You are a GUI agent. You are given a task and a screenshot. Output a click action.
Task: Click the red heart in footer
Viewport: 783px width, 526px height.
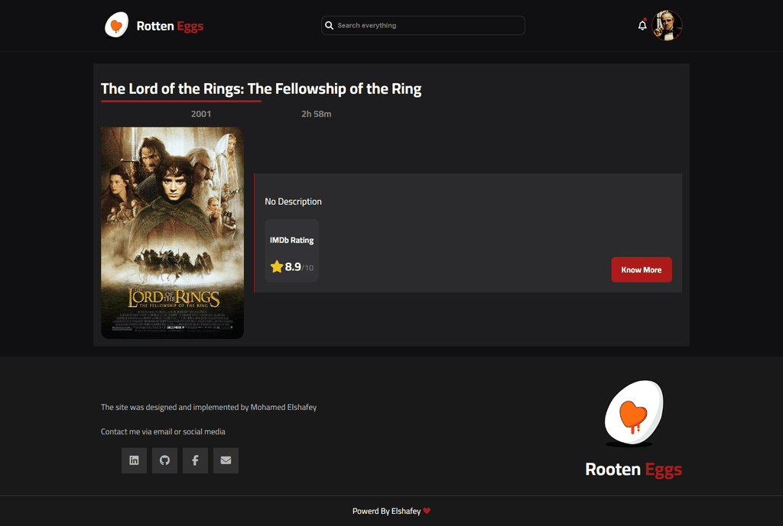427,511
